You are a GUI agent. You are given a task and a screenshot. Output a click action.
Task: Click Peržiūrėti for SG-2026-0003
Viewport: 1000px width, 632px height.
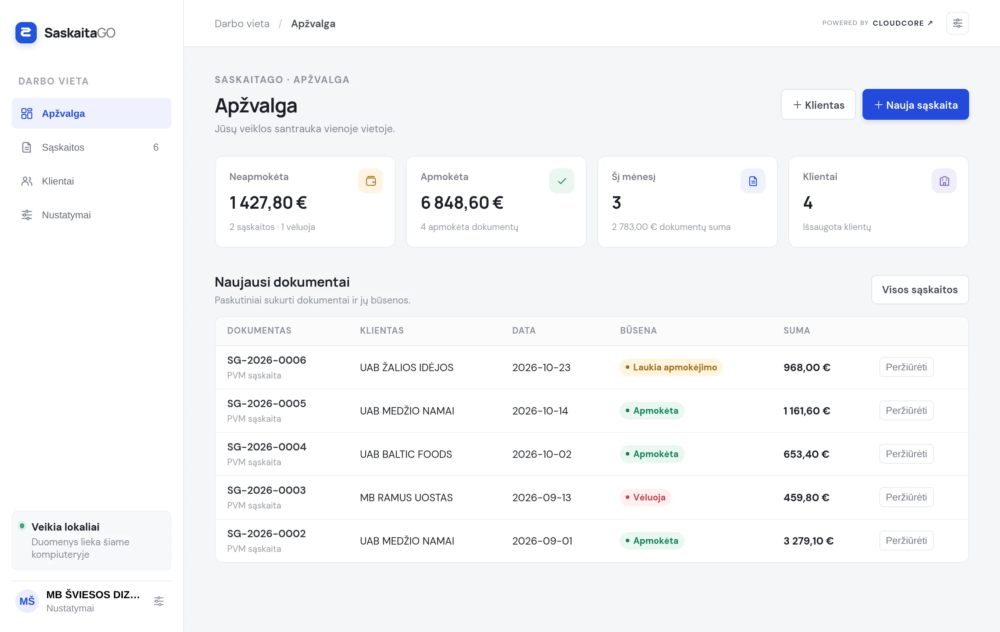pos(906,497)
